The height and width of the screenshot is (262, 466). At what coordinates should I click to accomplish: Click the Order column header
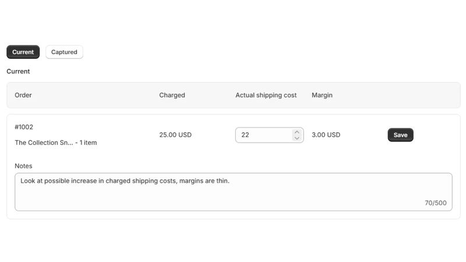point(23,95)
